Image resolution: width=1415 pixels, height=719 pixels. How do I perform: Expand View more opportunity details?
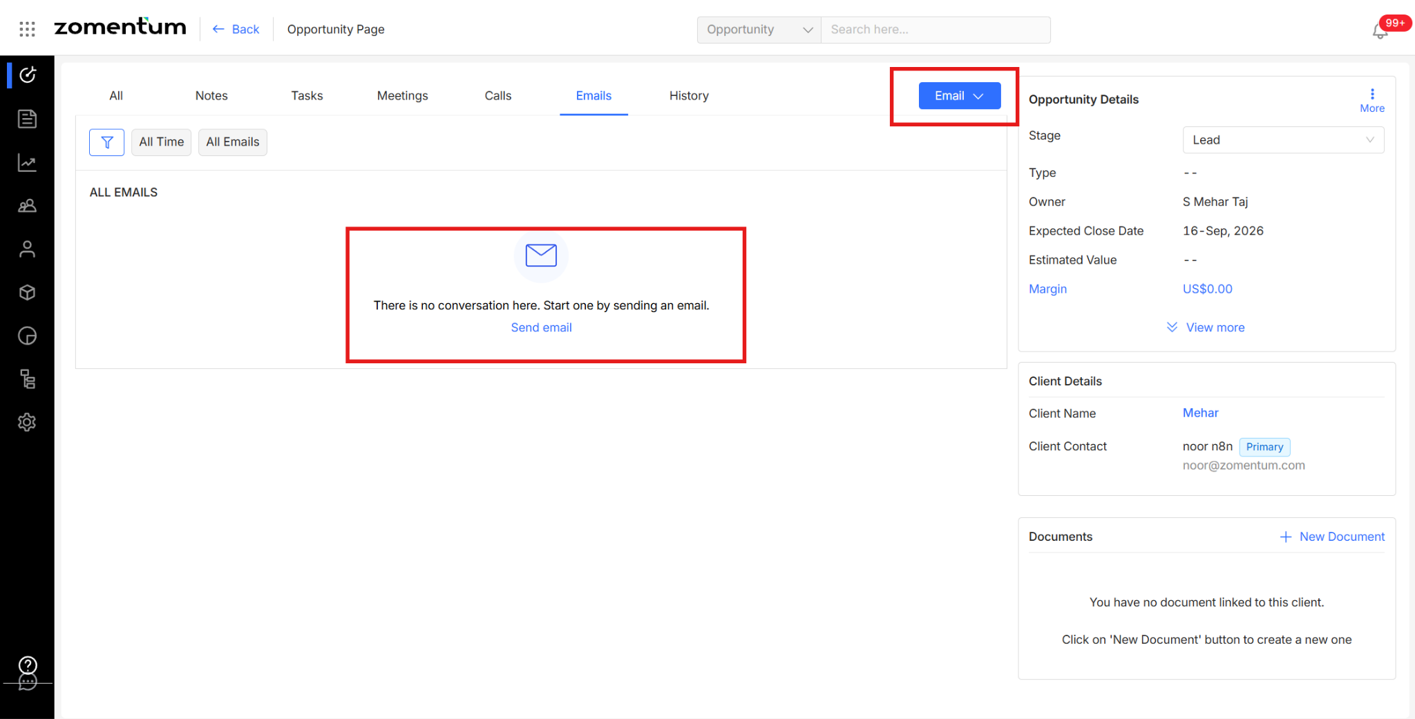click(1206, 327)
